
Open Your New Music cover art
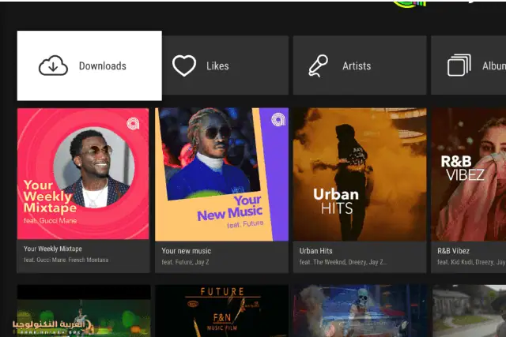pos(221,174)
